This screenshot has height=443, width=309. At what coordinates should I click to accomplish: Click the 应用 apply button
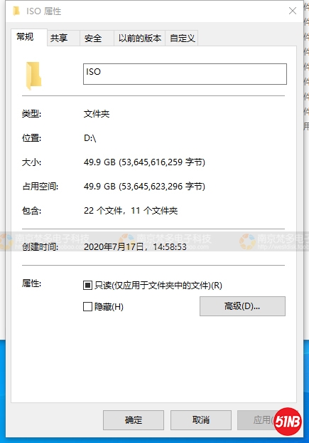261,420
